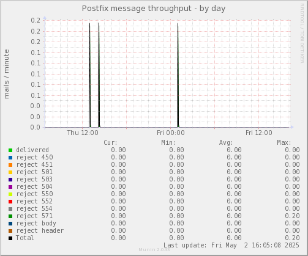The width and height of the screenshot is (308, 256).
Task: Select the 'reject 450' legend label
Action: [34, 157]
